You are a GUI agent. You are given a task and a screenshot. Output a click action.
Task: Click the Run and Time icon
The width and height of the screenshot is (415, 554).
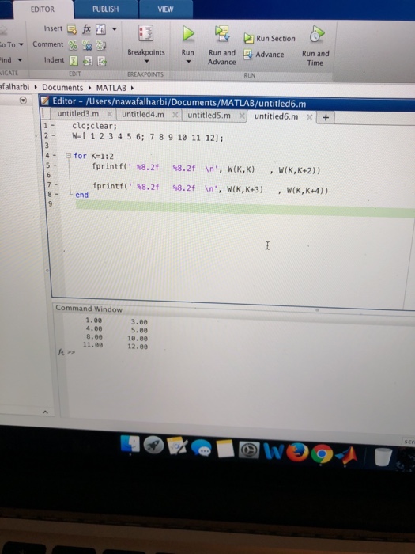(316, 35)
